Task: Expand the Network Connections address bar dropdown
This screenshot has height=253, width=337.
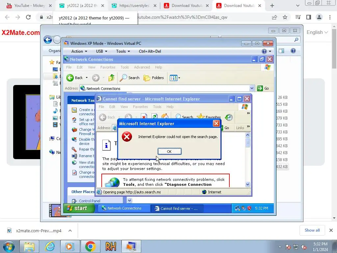Action: 252,88
